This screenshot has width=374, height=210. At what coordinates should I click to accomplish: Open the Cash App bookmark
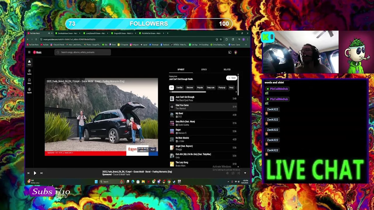click(193, 45)
